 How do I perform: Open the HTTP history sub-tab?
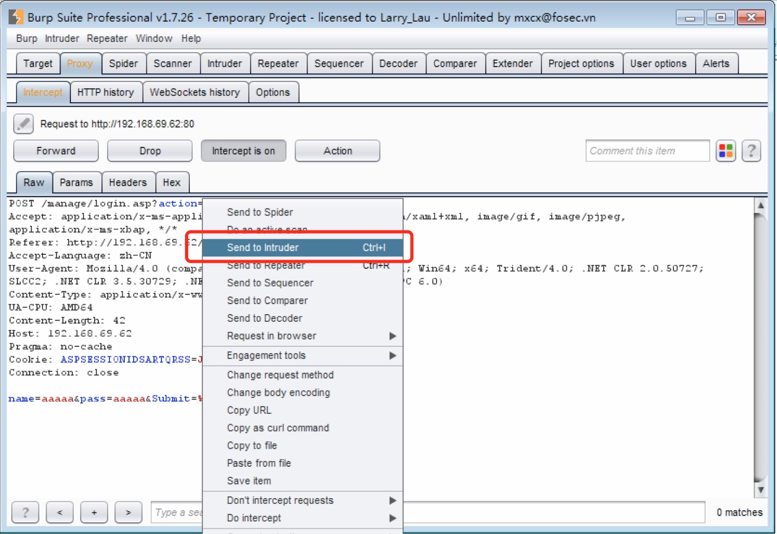pyautogui.click(x=106, y=93)
